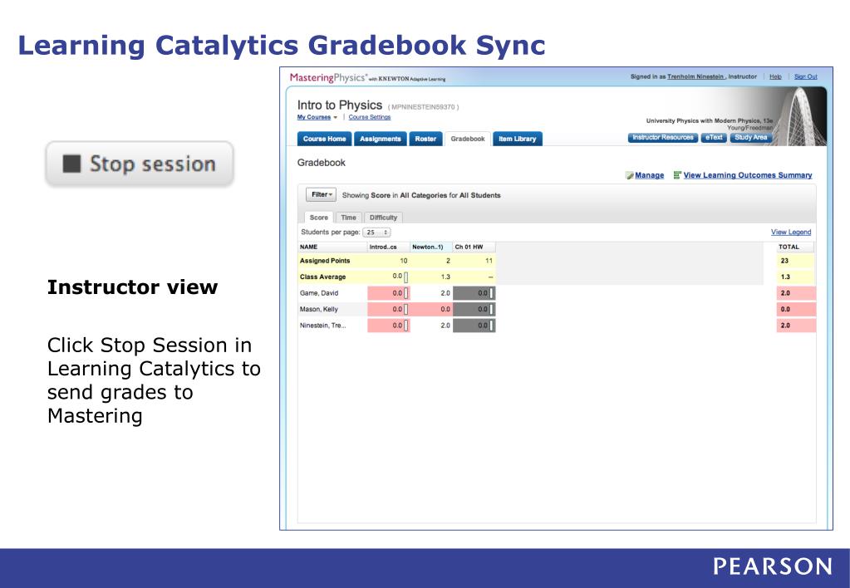Click the Intro to Physics course title
The image size is (850, 588).
click(x=339, y=105)
